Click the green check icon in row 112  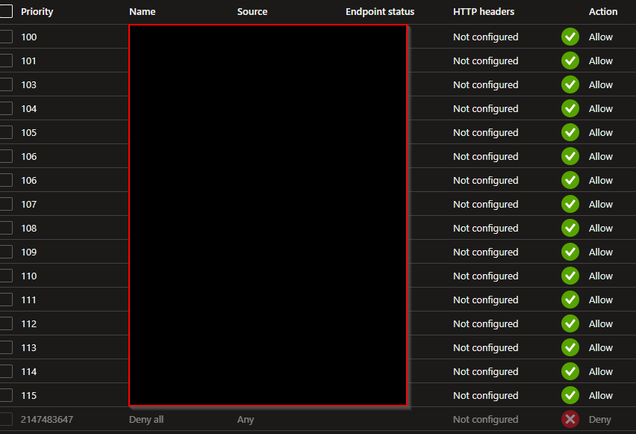coord(570,324)
